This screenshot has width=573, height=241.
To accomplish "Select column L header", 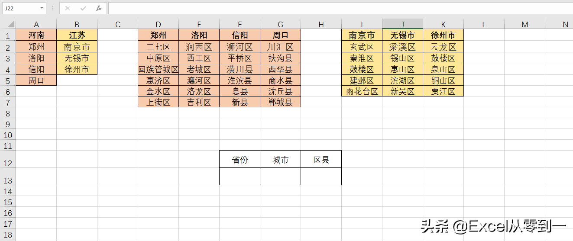I will tap(484, 24).
